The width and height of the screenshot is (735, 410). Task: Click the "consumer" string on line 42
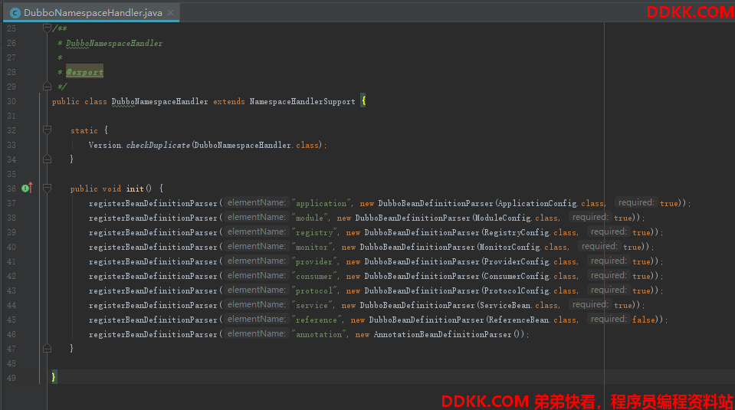314,276
